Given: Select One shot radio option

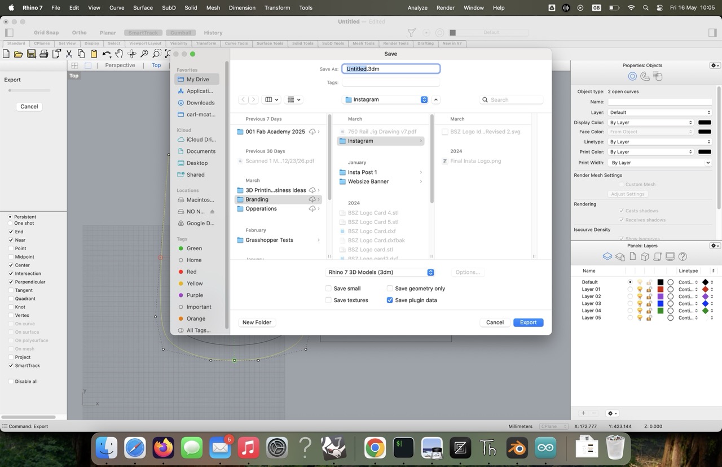Looking at the screenshot, I should [10, 223].
